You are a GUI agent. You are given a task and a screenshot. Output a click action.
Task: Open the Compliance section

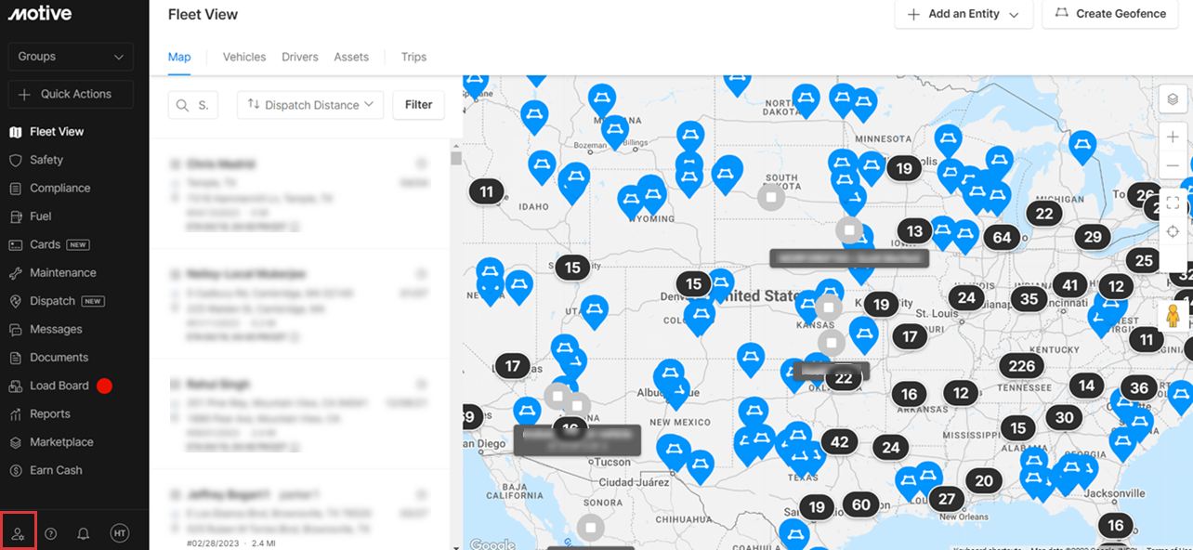[60, 188]
